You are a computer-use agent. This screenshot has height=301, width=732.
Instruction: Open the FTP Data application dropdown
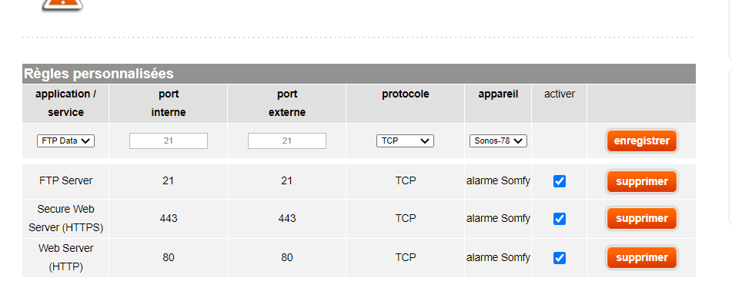point(66,141)
